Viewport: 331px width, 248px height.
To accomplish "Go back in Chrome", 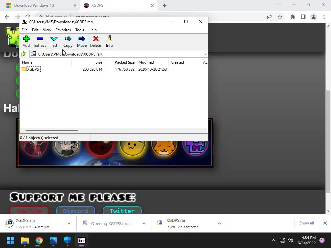I will coord(7,17).
